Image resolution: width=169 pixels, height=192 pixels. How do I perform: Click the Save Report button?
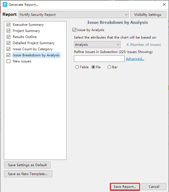point(125,187)
